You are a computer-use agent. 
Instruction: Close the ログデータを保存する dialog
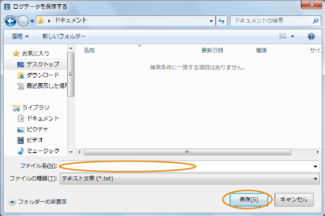[x=312, y=4]
